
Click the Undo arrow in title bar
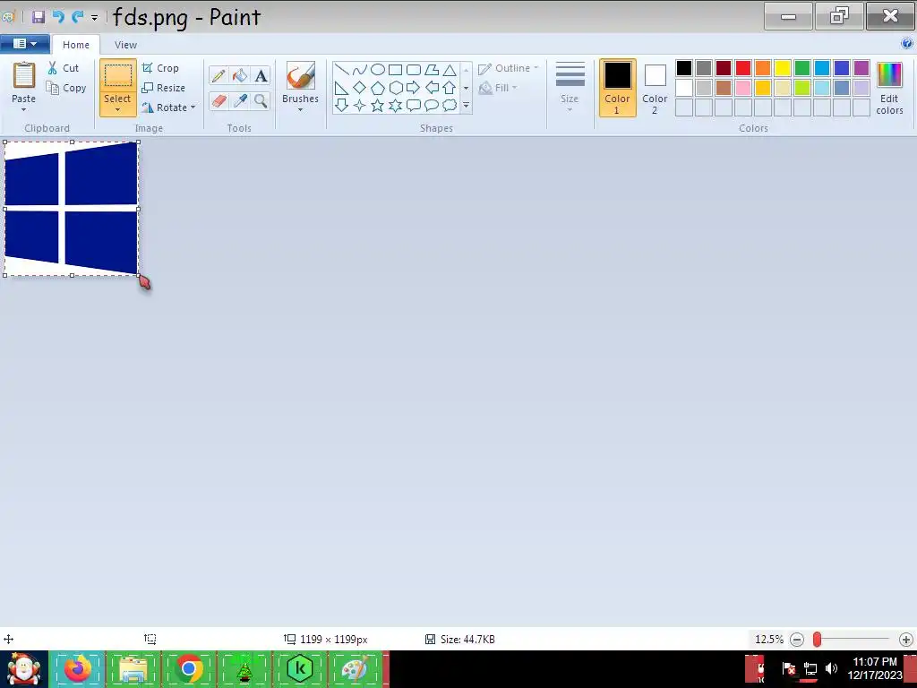click(x=58, y=16)
